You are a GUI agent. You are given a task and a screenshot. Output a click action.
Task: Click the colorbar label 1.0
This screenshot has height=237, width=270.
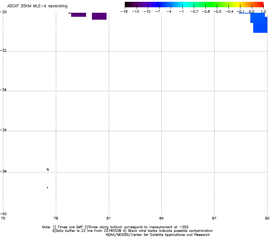click(x=263, y=12)
